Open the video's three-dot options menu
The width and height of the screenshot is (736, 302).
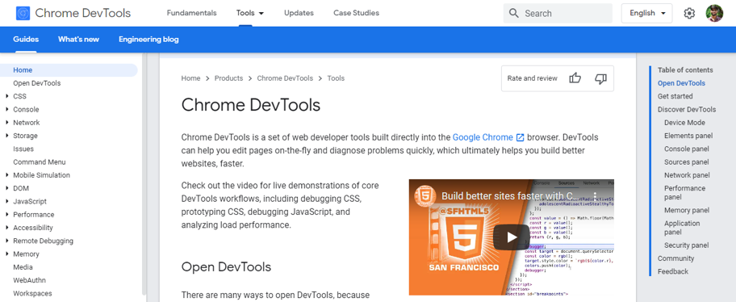point(596,196)
